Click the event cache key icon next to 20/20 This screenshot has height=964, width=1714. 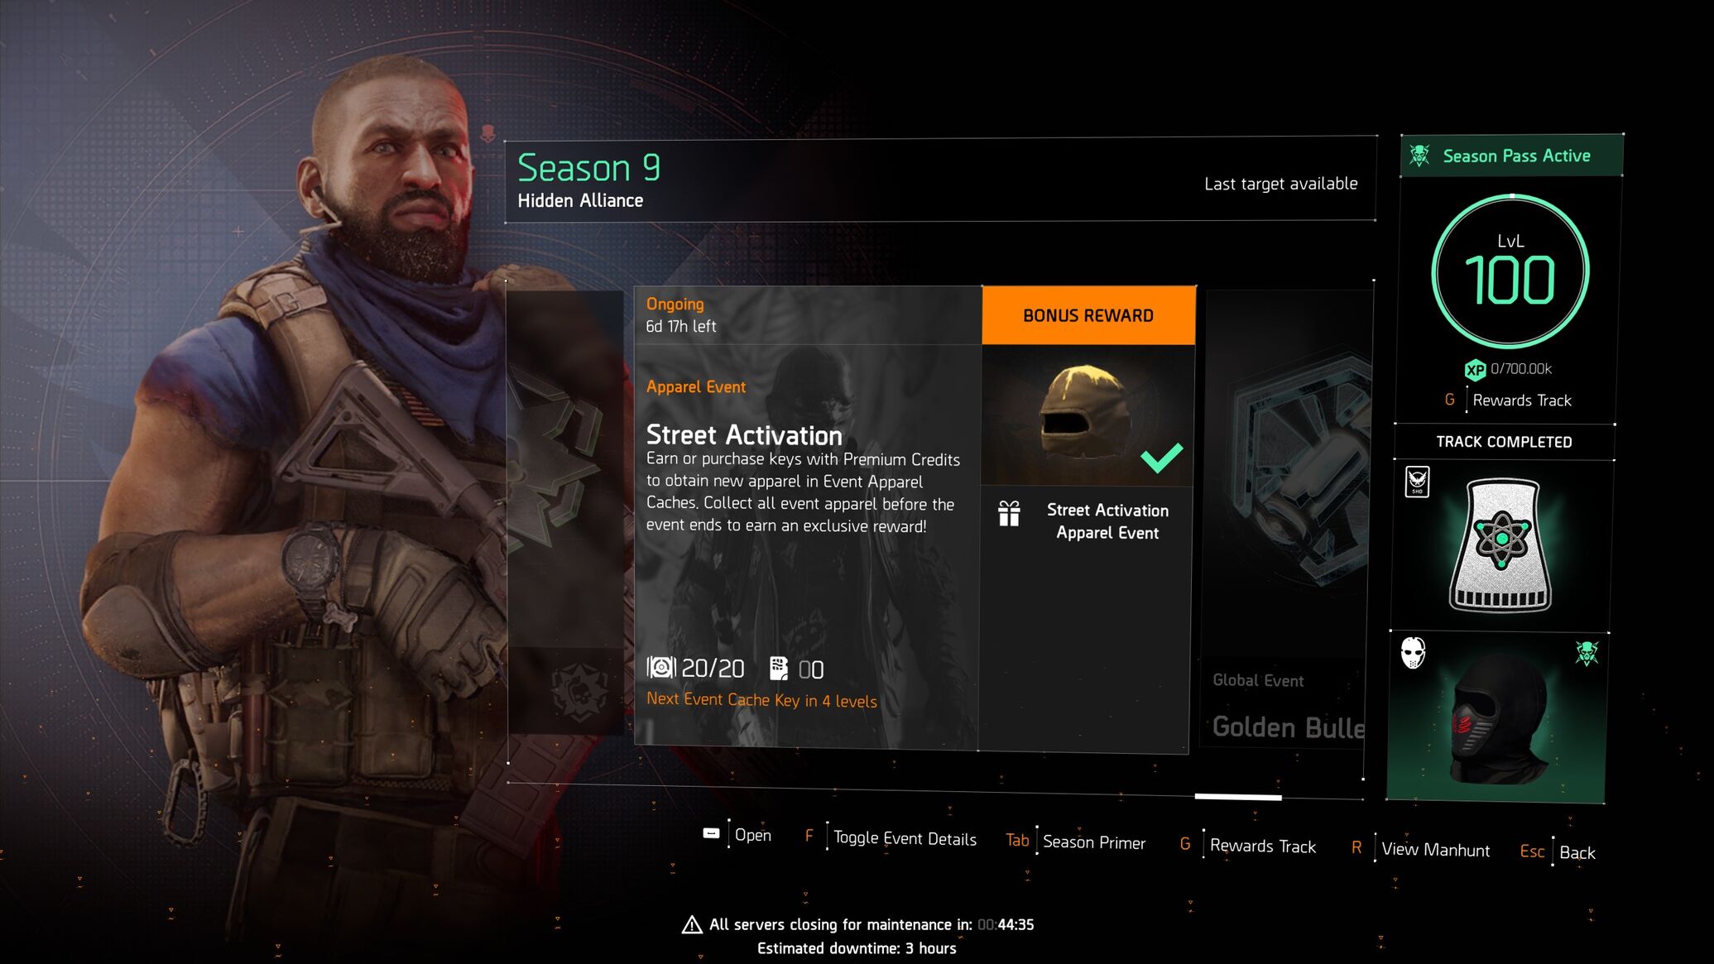[x=661, y=667]
